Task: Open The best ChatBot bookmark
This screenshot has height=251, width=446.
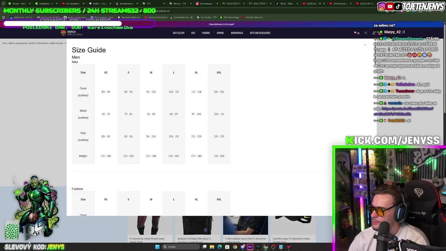Action: pos(129,17)
